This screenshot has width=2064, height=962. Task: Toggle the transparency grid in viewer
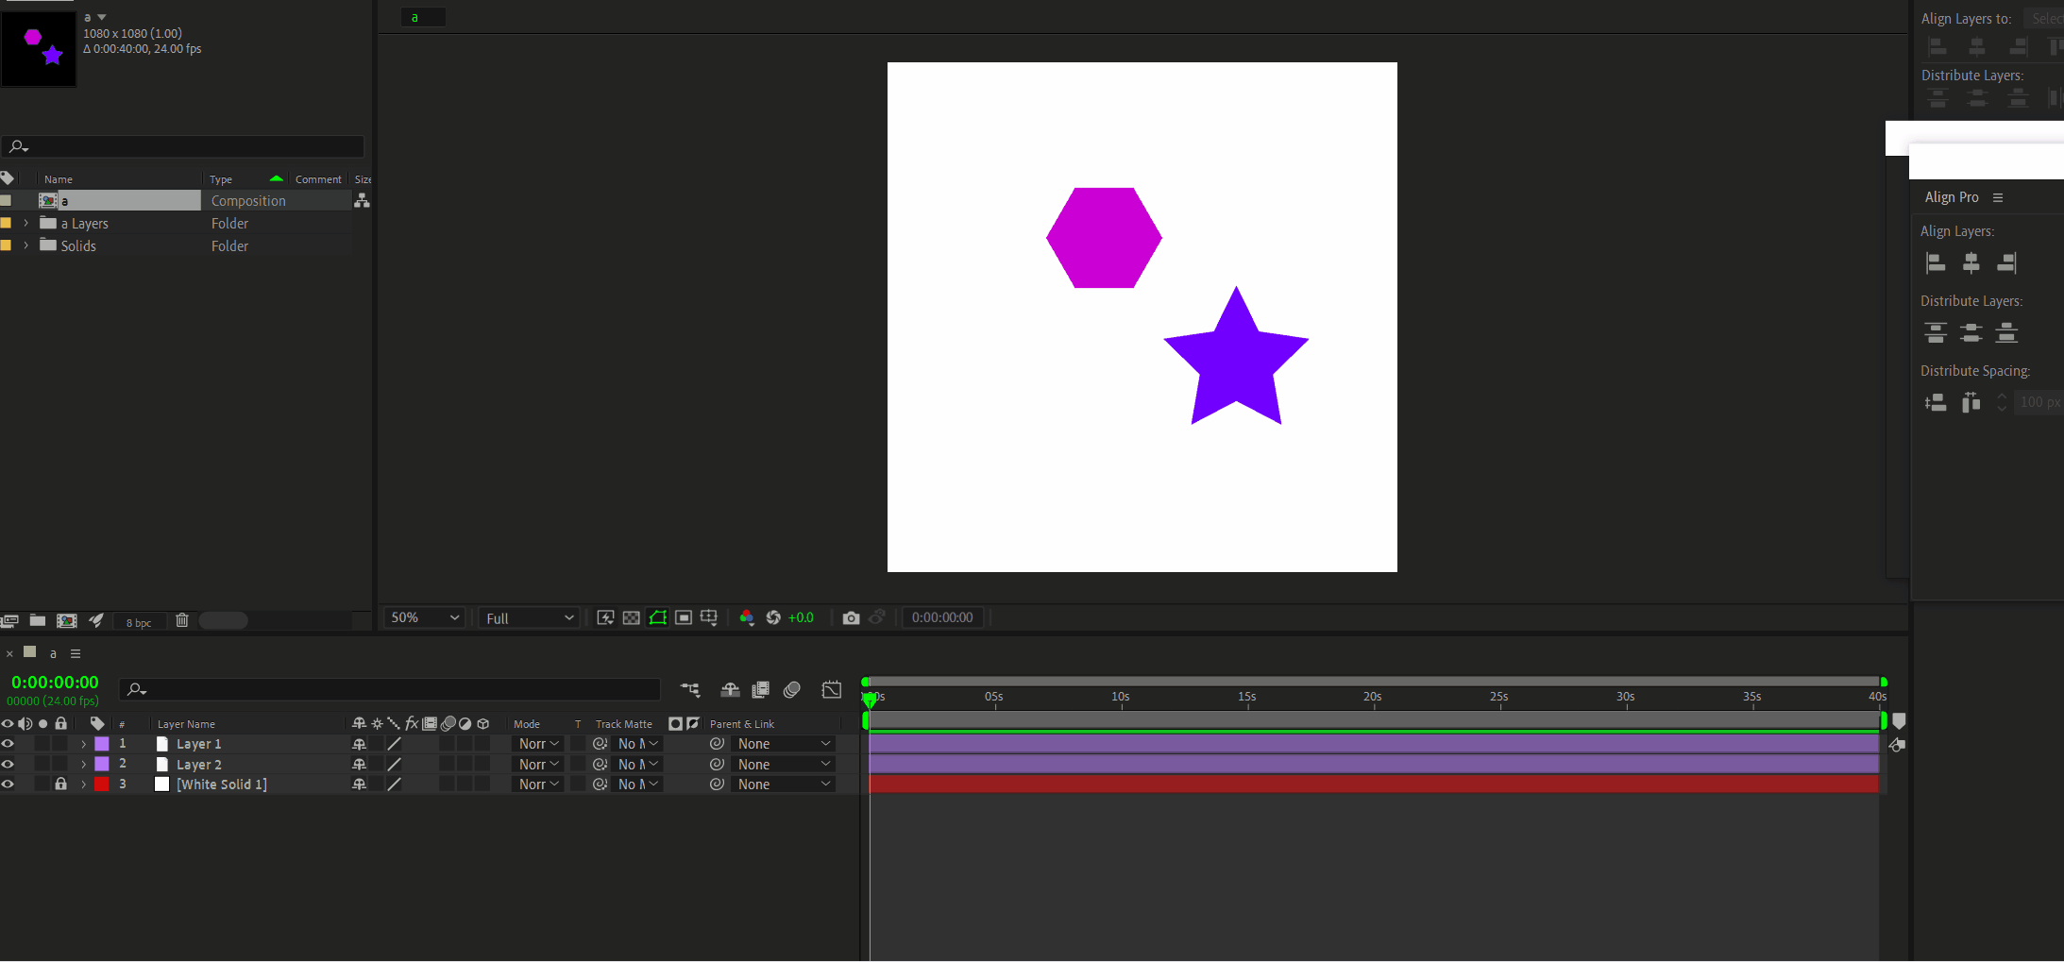click(x=631, y=617)
